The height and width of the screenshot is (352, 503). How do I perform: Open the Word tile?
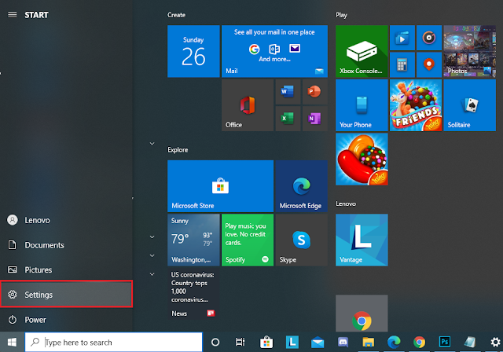pos(288,92)
